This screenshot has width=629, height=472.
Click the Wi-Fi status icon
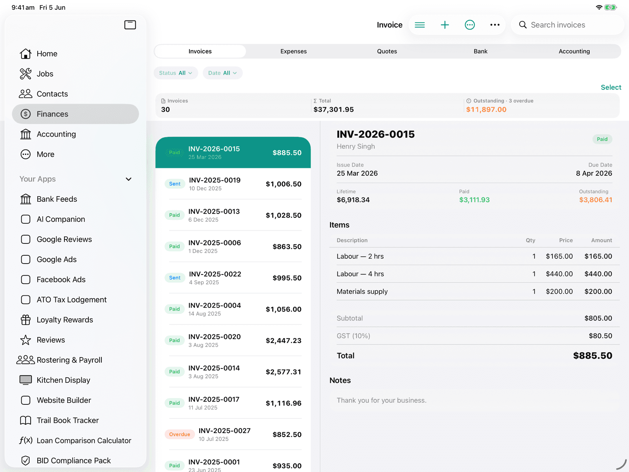click(599, 7)
